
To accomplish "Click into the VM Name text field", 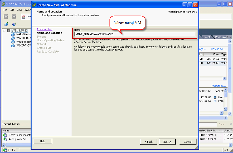I will tap(135, 34).
